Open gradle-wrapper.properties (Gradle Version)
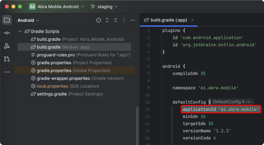 77,79
